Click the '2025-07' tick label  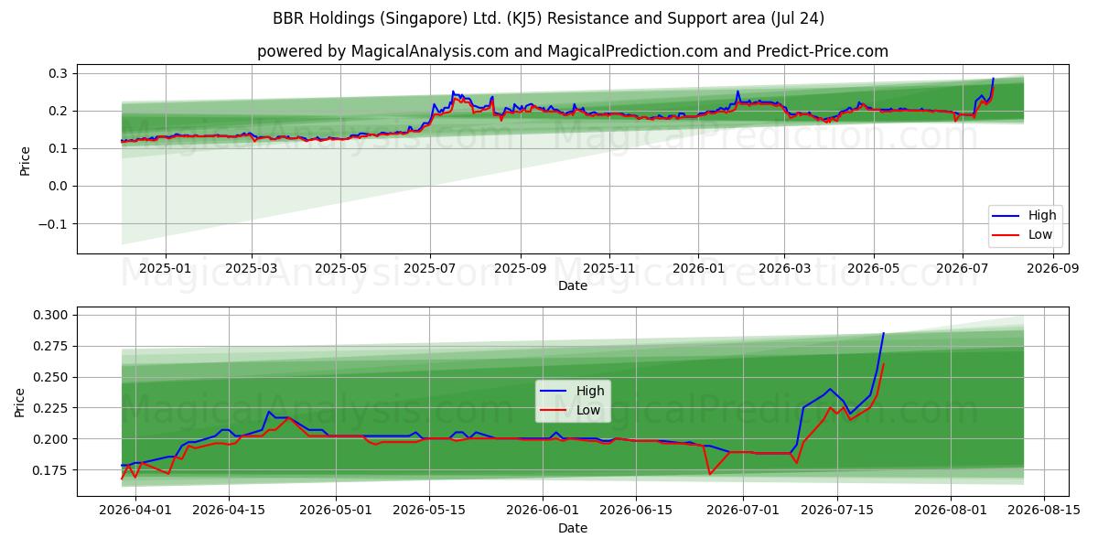coord(430,268)
